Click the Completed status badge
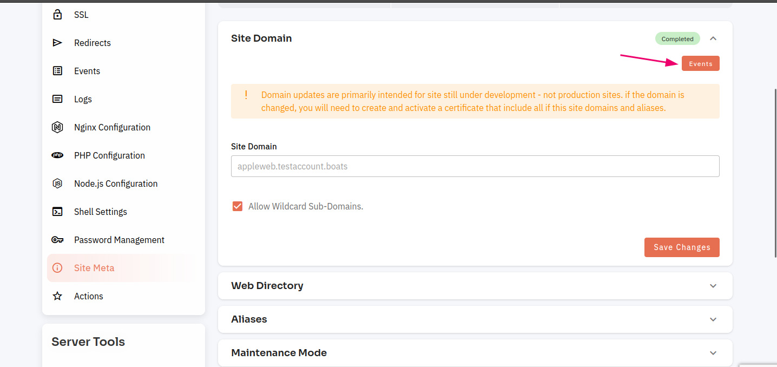The image size is (777, 367). (x=677, y=39)
